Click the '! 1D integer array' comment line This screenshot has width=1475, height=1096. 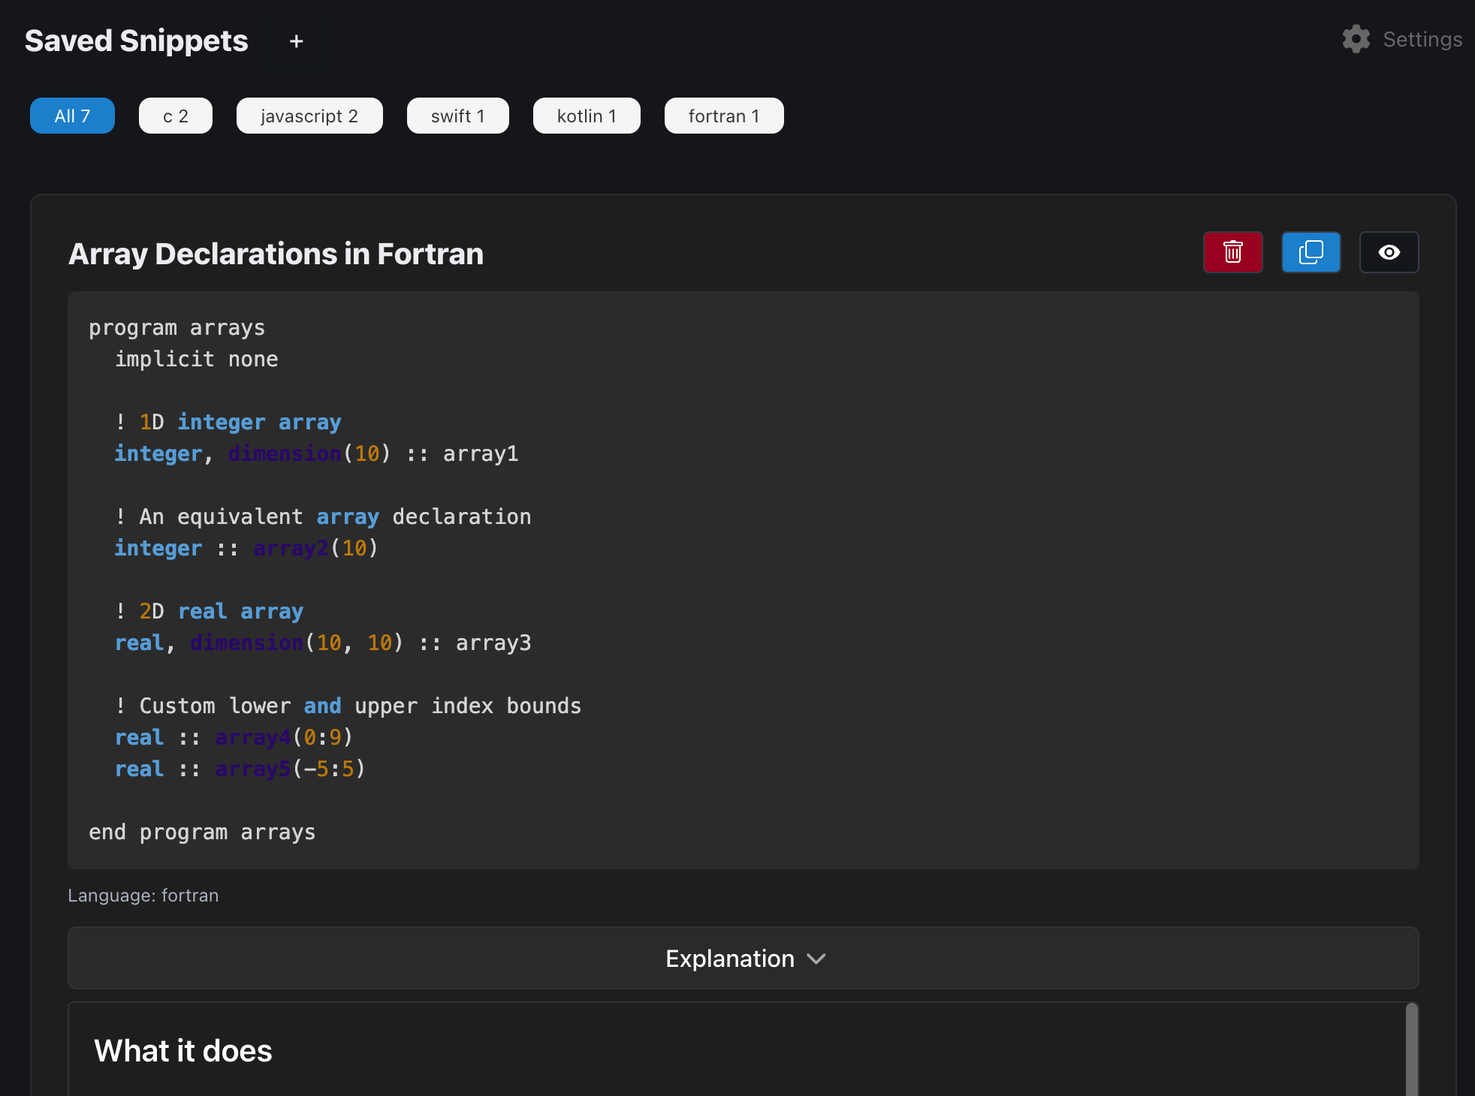click(228, 423)
